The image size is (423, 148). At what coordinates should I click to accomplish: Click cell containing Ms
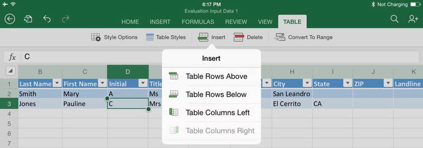155,94
